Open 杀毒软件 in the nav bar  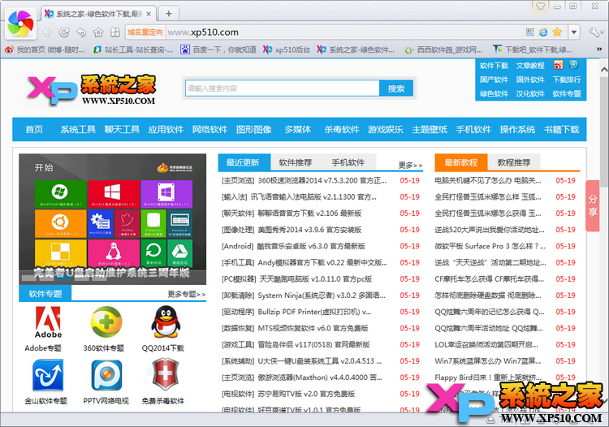tap(342, 129)
